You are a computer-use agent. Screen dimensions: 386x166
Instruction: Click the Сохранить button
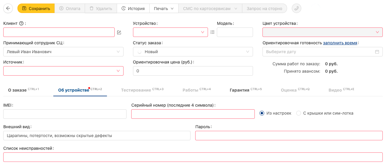[x=36, y=8]
